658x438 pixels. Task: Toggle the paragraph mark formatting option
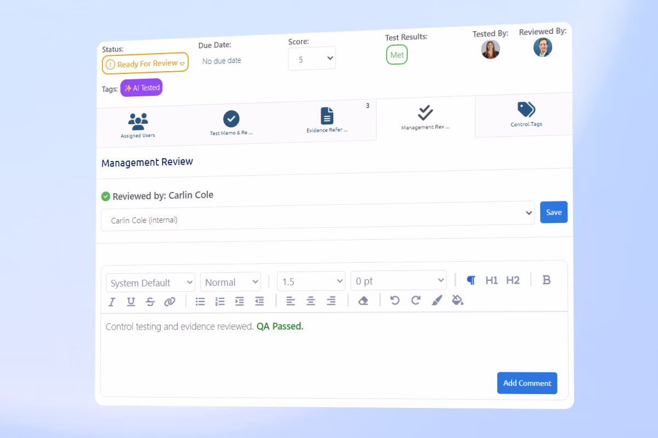471,280
